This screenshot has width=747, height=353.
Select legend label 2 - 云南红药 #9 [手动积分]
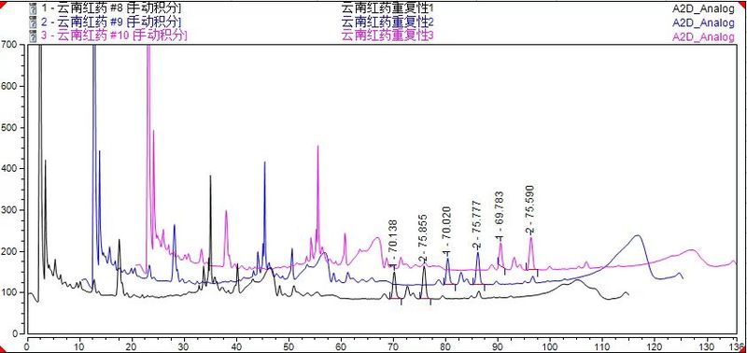(x=110, y=21)
